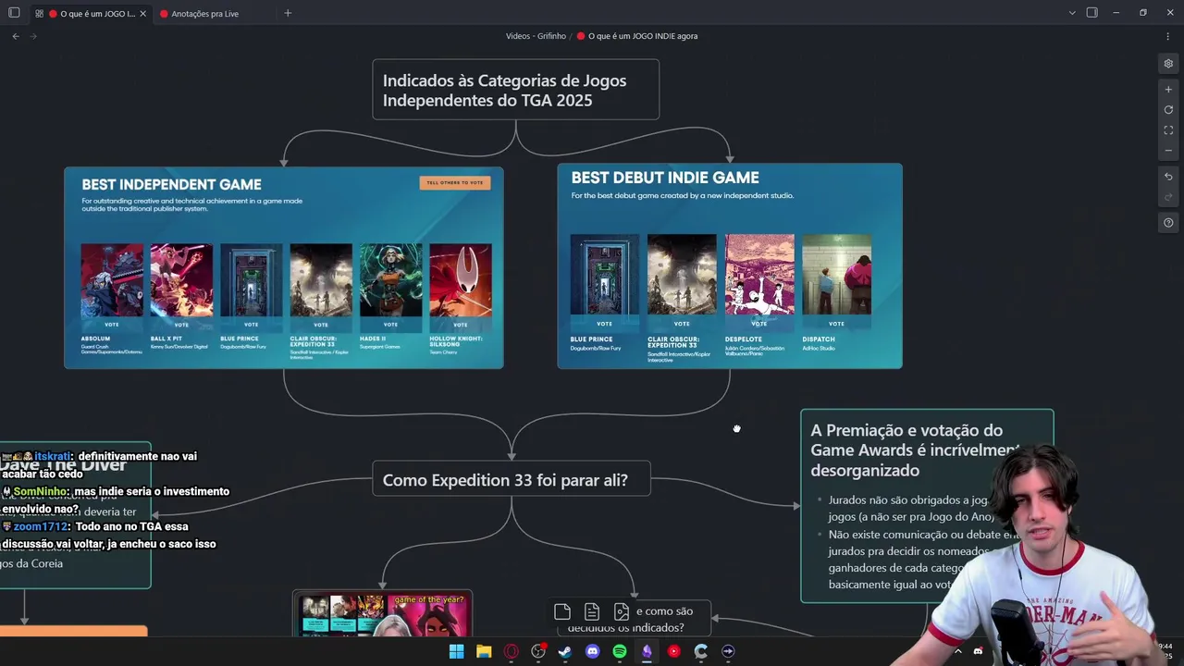Open Discord from taskbar

coord(593,651)
